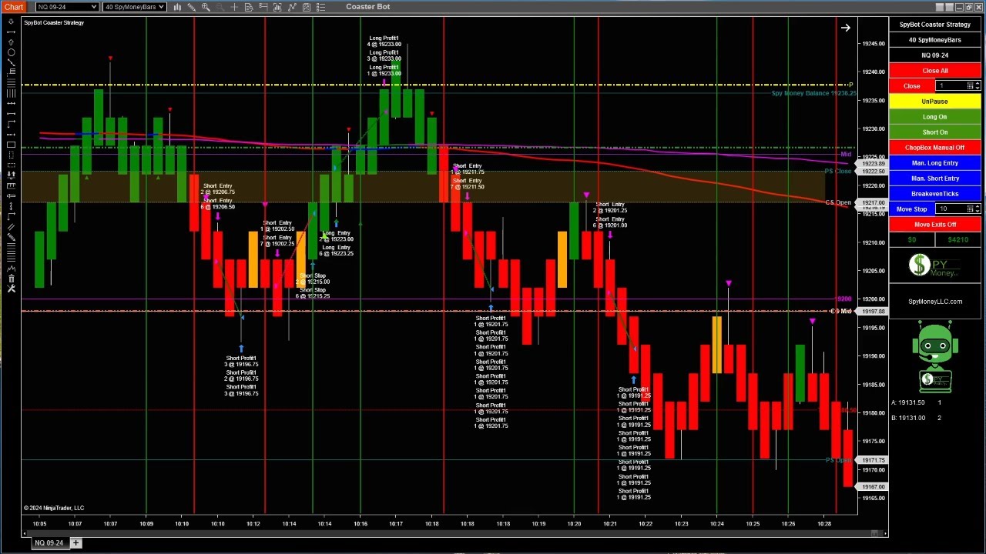Click the BreakevenTicks button
The width and height of the screenshot is (986, 554).
934,193
